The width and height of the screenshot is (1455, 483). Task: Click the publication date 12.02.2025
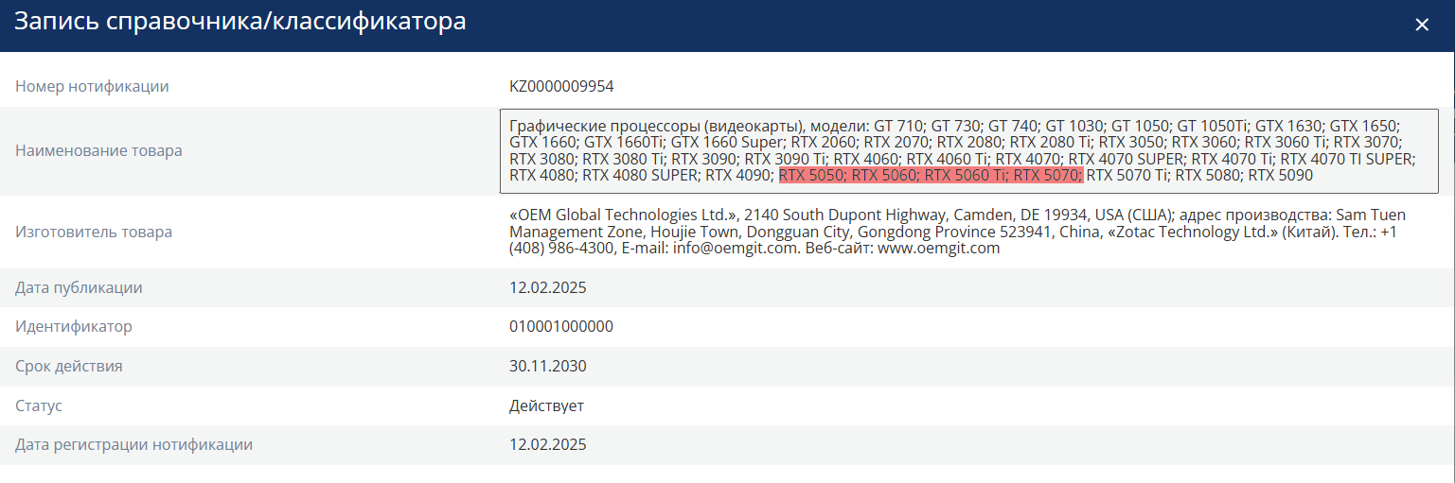(548, 287)
